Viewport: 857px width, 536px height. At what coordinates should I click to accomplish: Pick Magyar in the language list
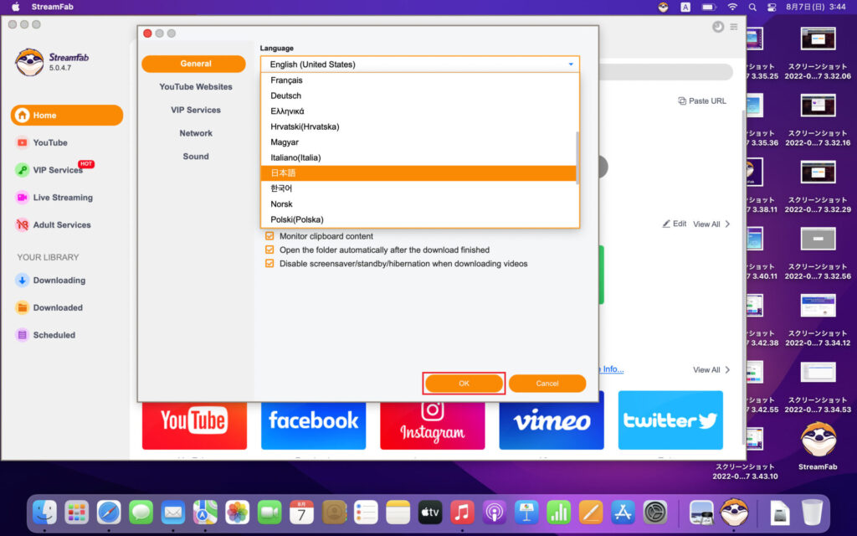click(419, 142)
